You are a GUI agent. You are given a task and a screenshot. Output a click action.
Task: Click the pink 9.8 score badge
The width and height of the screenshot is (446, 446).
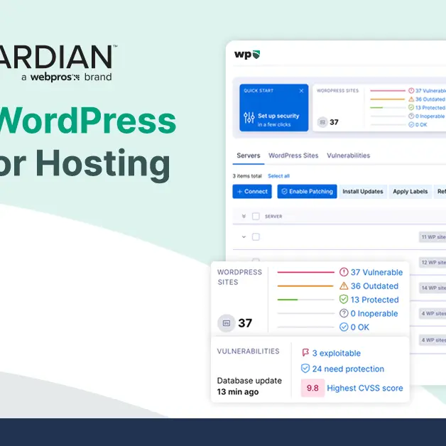(x=312, y=388)
